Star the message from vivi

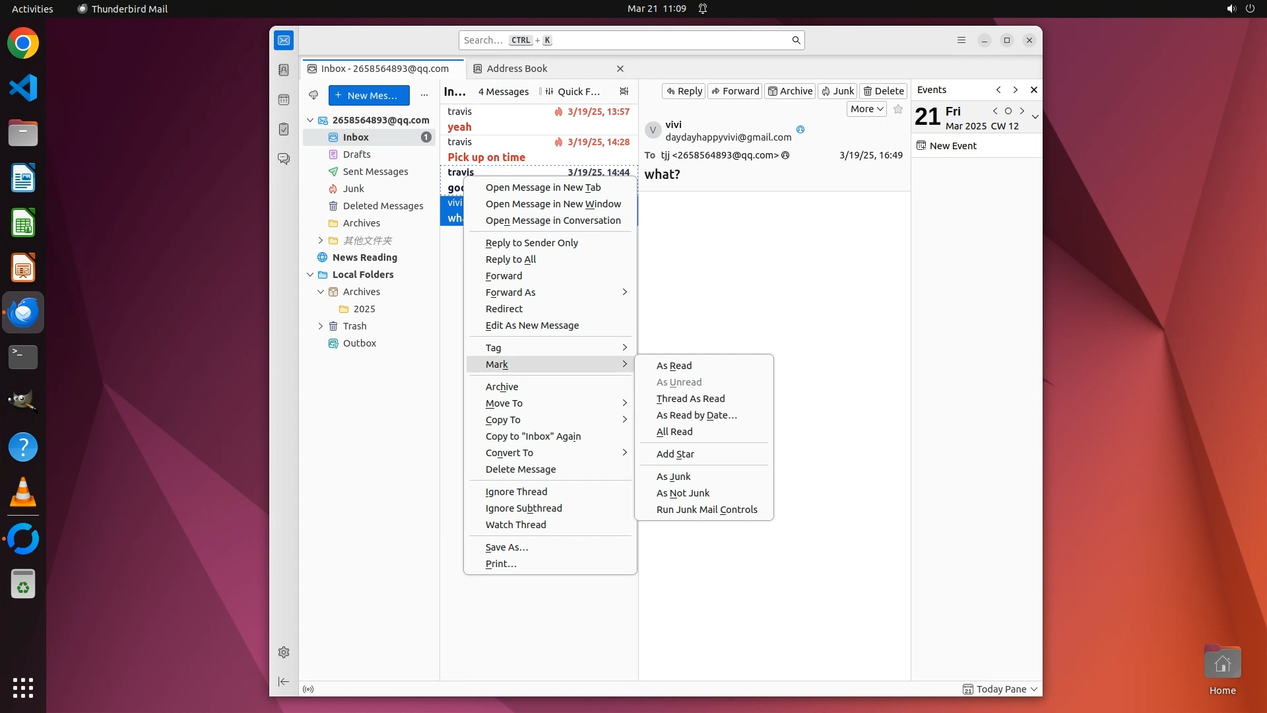(x=898, y=110)
